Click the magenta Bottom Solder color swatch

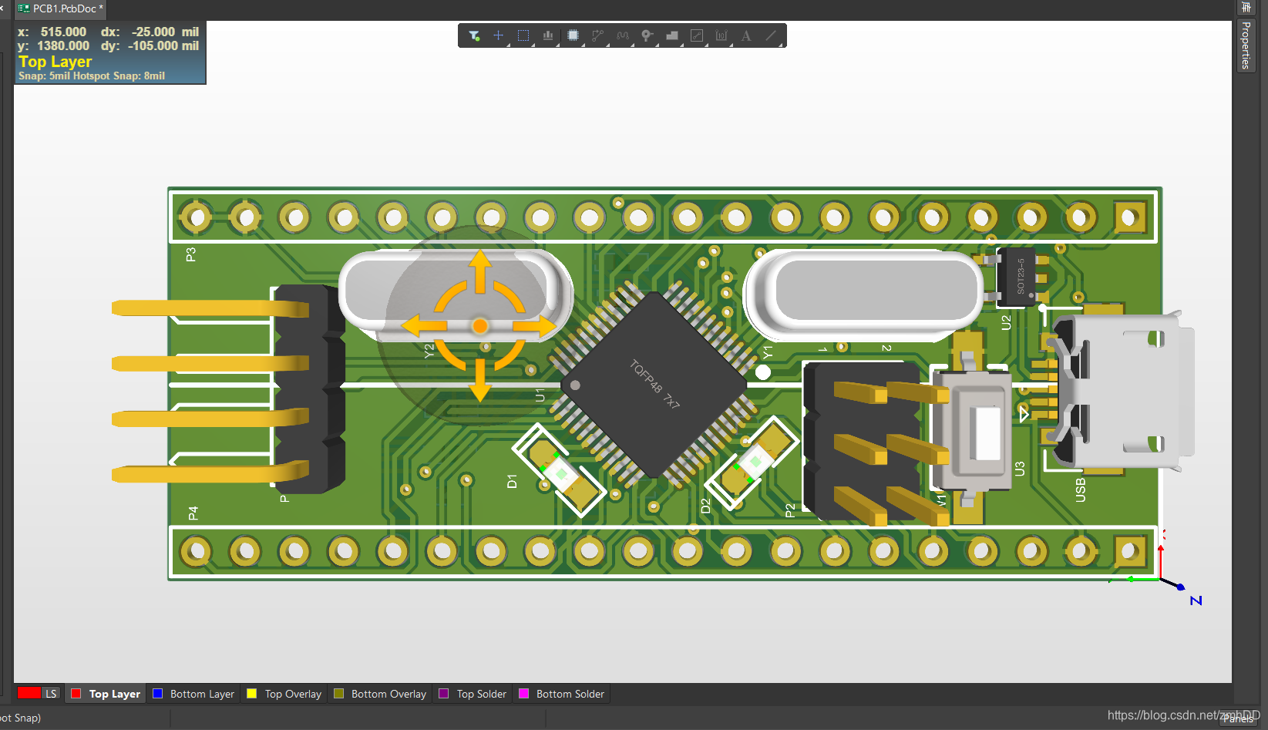tap(524, 694)
